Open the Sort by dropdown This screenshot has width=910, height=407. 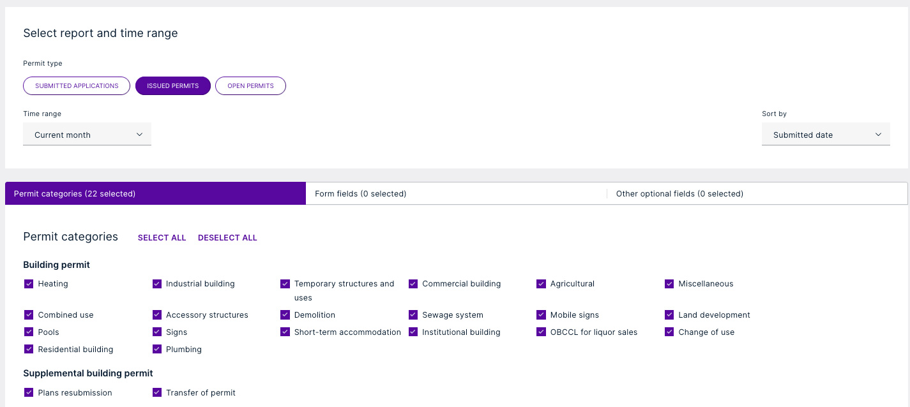825,134
